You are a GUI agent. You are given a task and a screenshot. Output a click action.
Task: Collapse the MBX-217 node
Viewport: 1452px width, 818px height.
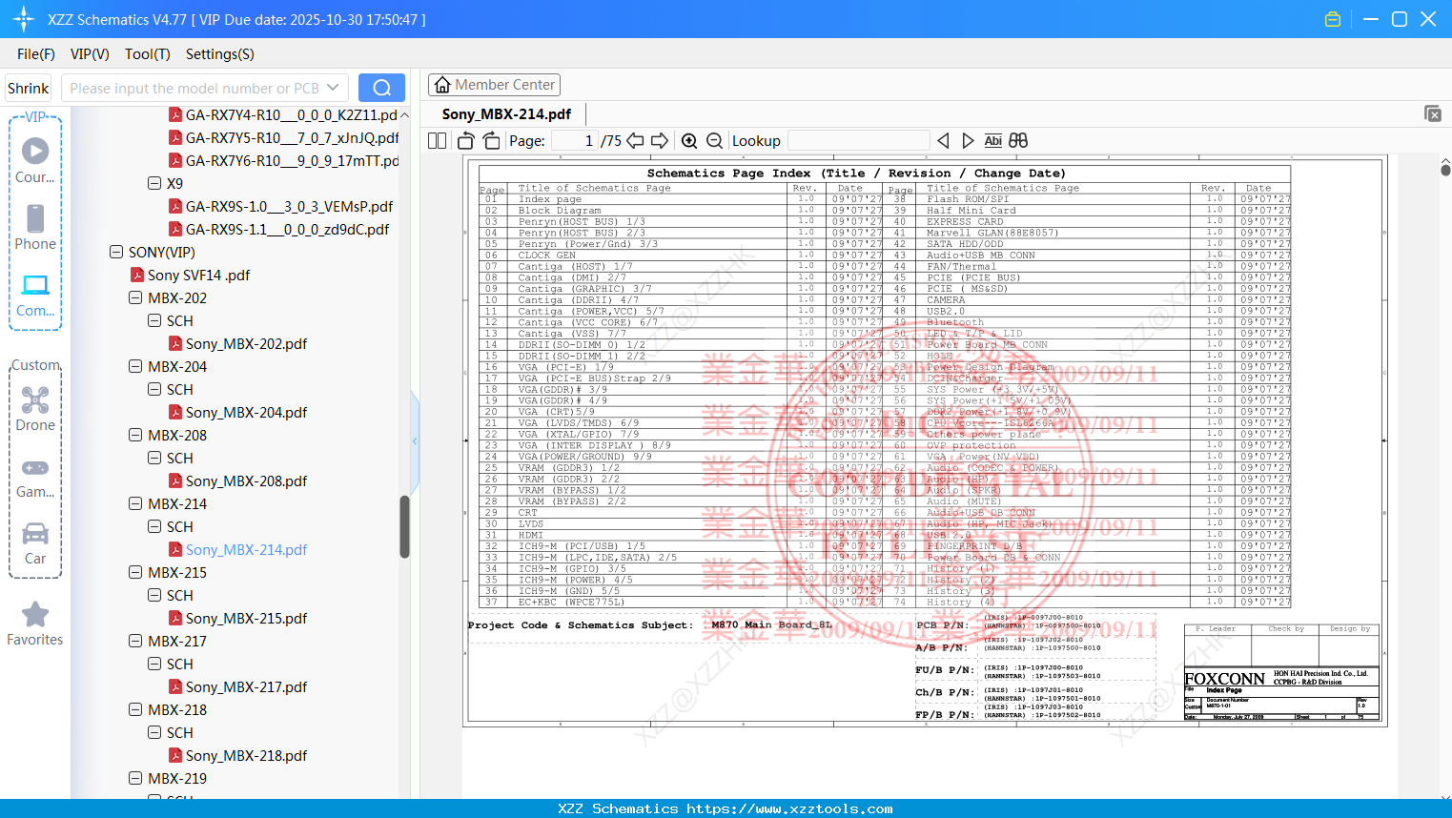tap(135, 641)
